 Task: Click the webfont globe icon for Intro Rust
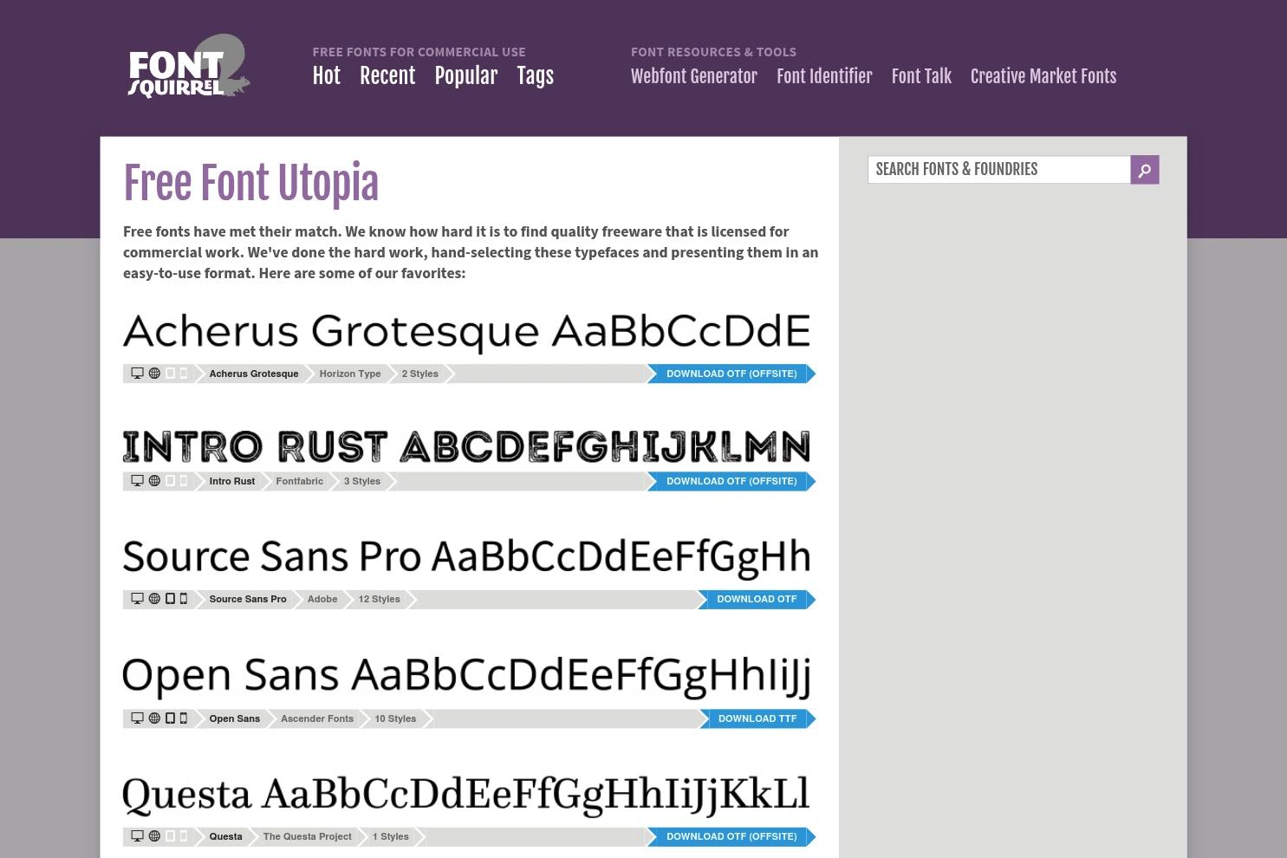coord(154,480)
